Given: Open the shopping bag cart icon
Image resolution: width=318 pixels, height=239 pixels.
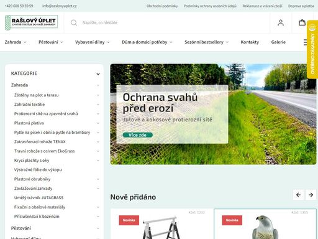Looking at the screenshot, I should (x=302, y=22).
